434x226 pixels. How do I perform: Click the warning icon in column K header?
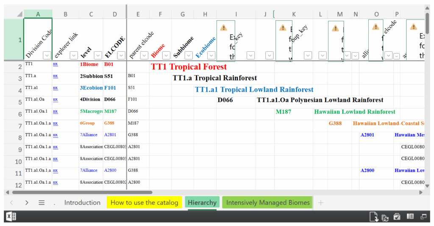[283, 28]
